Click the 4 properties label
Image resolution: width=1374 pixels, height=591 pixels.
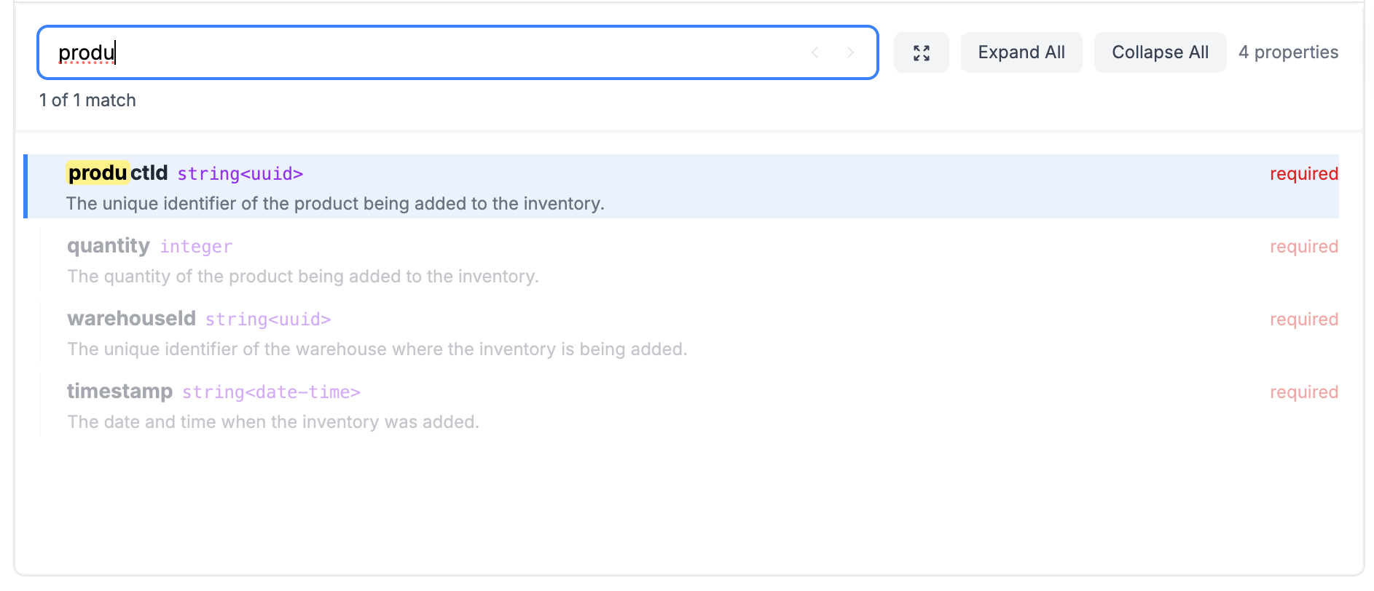[1288, 52]
